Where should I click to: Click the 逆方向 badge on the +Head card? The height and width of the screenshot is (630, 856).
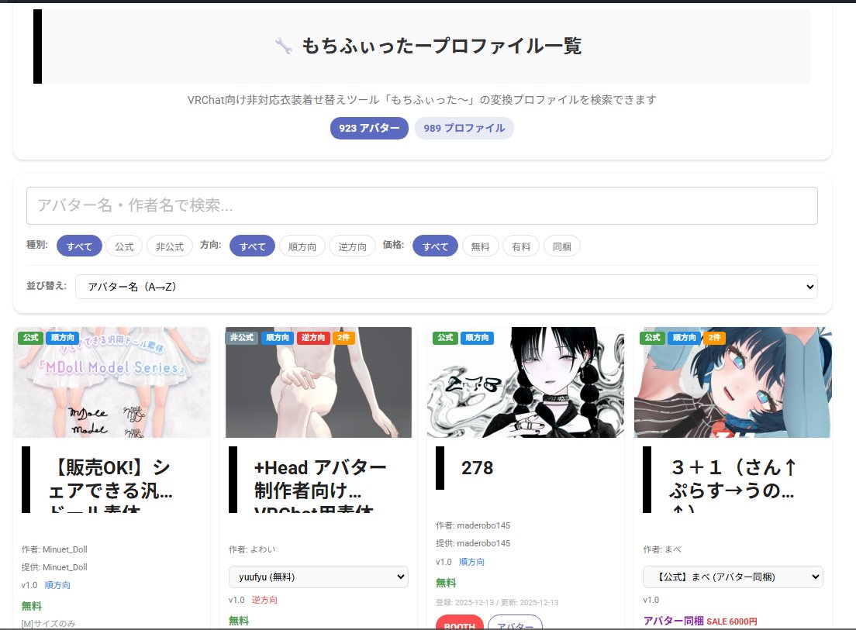point(313,338)
